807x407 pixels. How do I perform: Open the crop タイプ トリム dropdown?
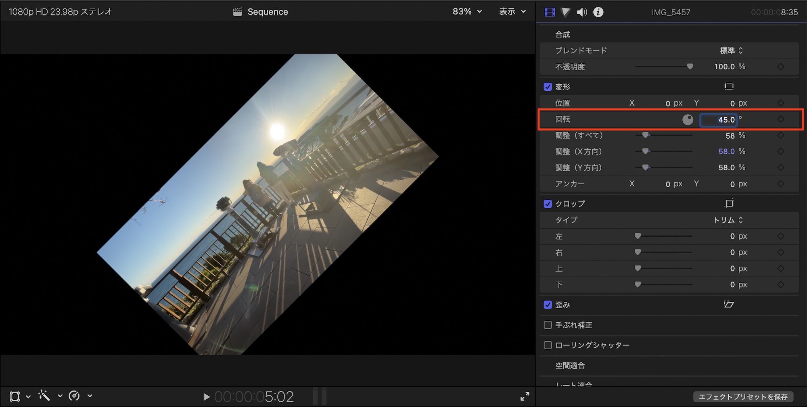[728, 220]
